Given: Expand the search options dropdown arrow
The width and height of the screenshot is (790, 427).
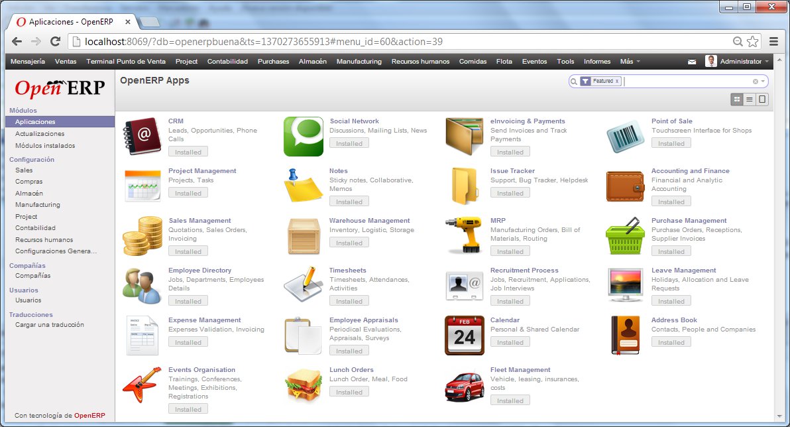Looking at the screenshot, I should pyautogui.click(x=763, y=81).
